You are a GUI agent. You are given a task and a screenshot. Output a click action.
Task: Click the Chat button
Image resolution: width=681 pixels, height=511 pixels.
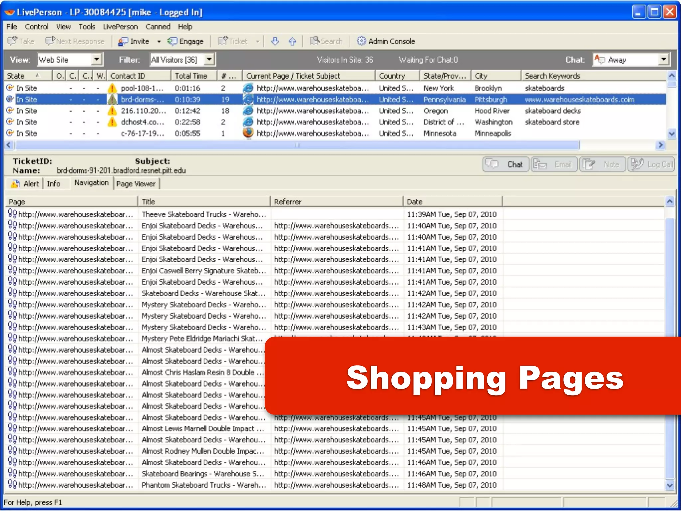point(506,164)
